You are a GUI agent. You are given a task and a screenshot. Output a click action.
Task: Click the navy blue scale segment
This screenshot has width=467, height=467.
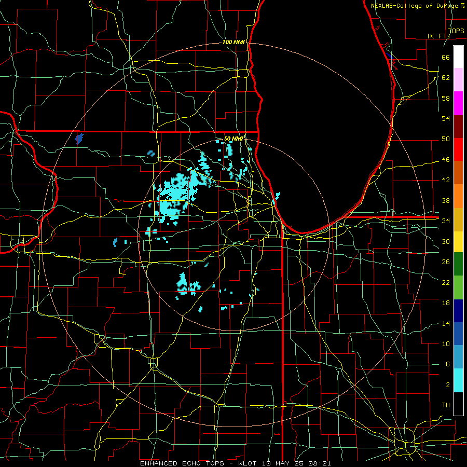point(458,311)
